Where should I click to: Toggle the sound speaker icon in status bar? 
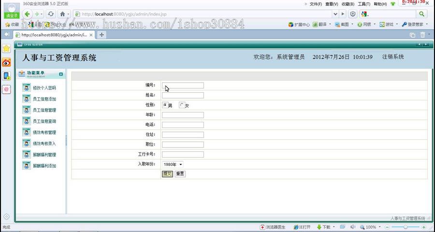pyautogui.click(x=353, y=227)
